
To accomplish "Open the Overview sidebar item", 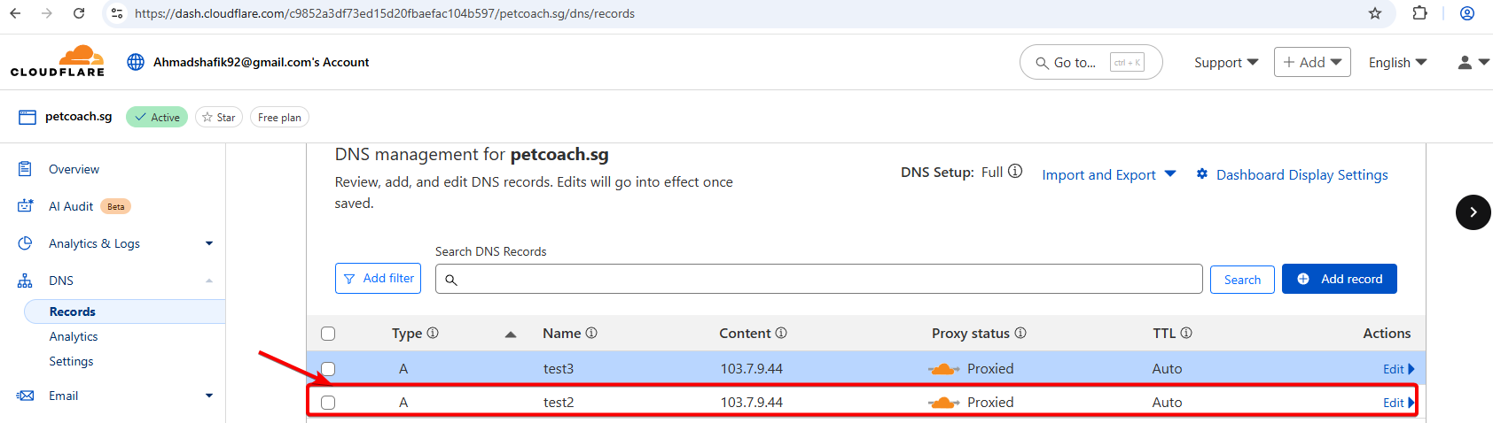I will 74,169.
